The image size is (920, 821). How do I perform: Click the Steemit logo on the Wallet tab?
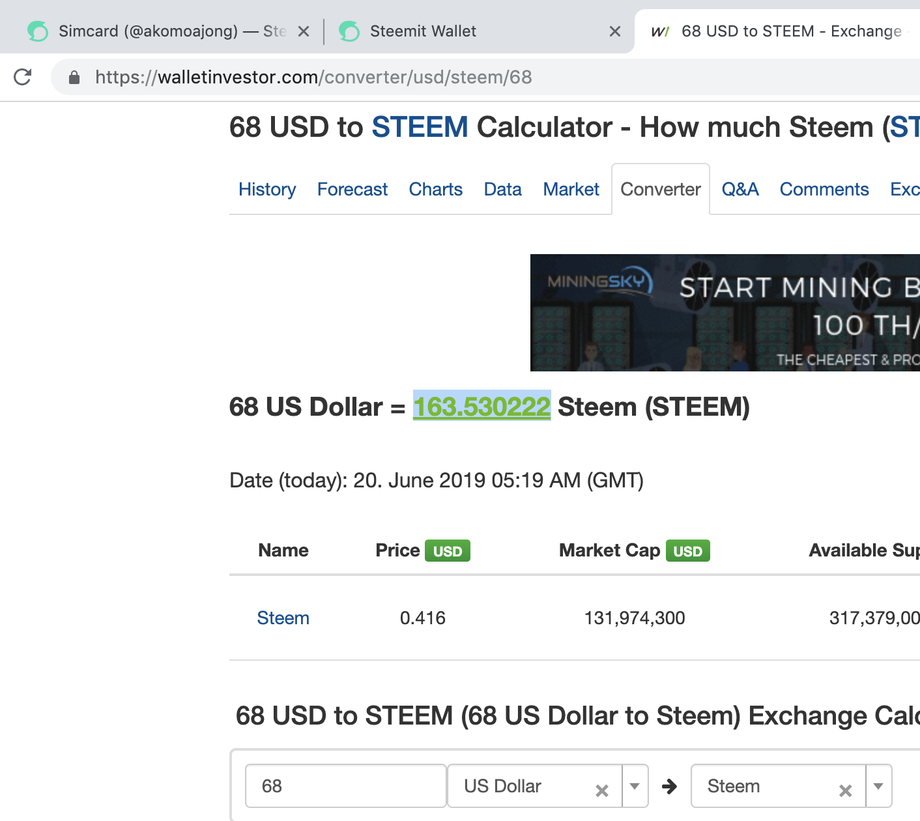click(x=349, y=31)
